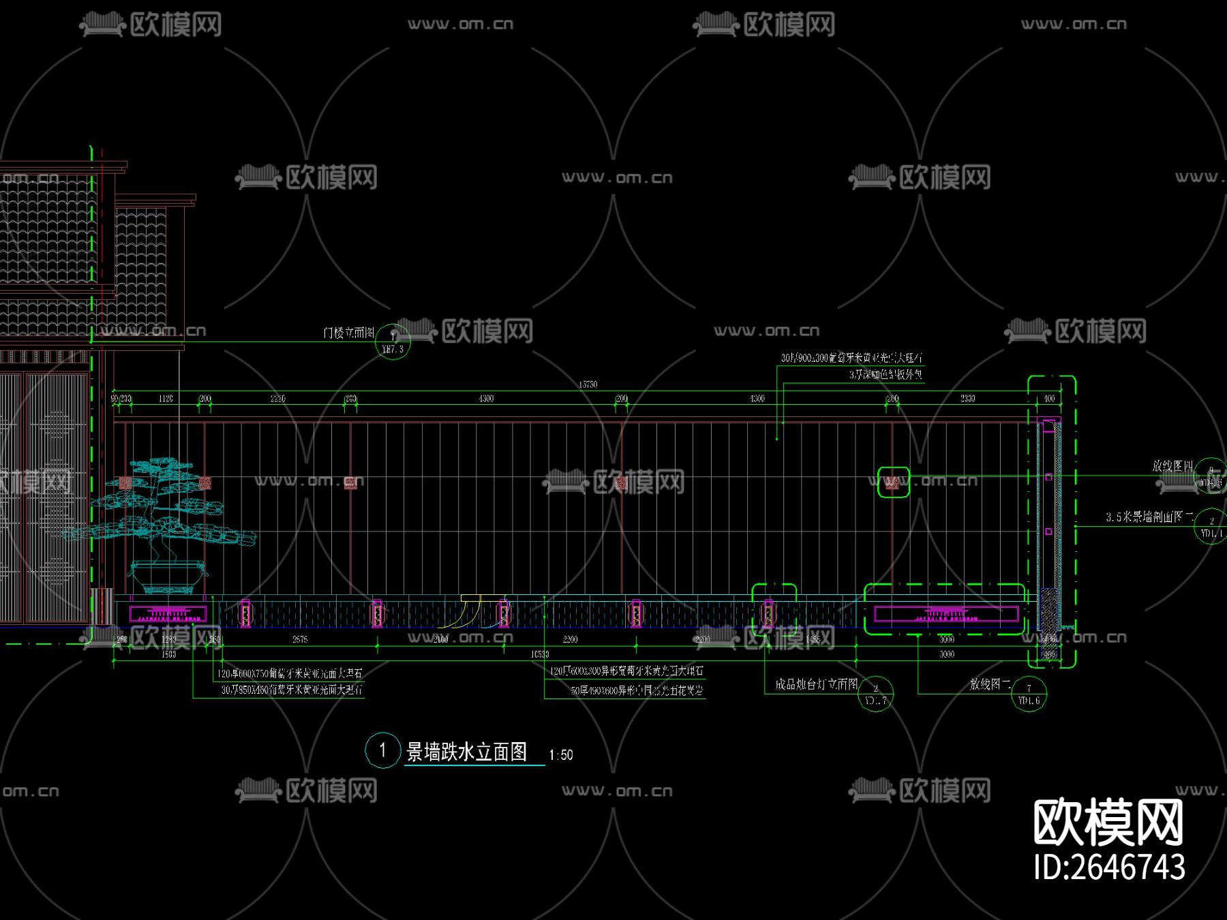Click the top dimension value 2220
The height and width of the screenshot is (920, 1227).
click(278, 398)
